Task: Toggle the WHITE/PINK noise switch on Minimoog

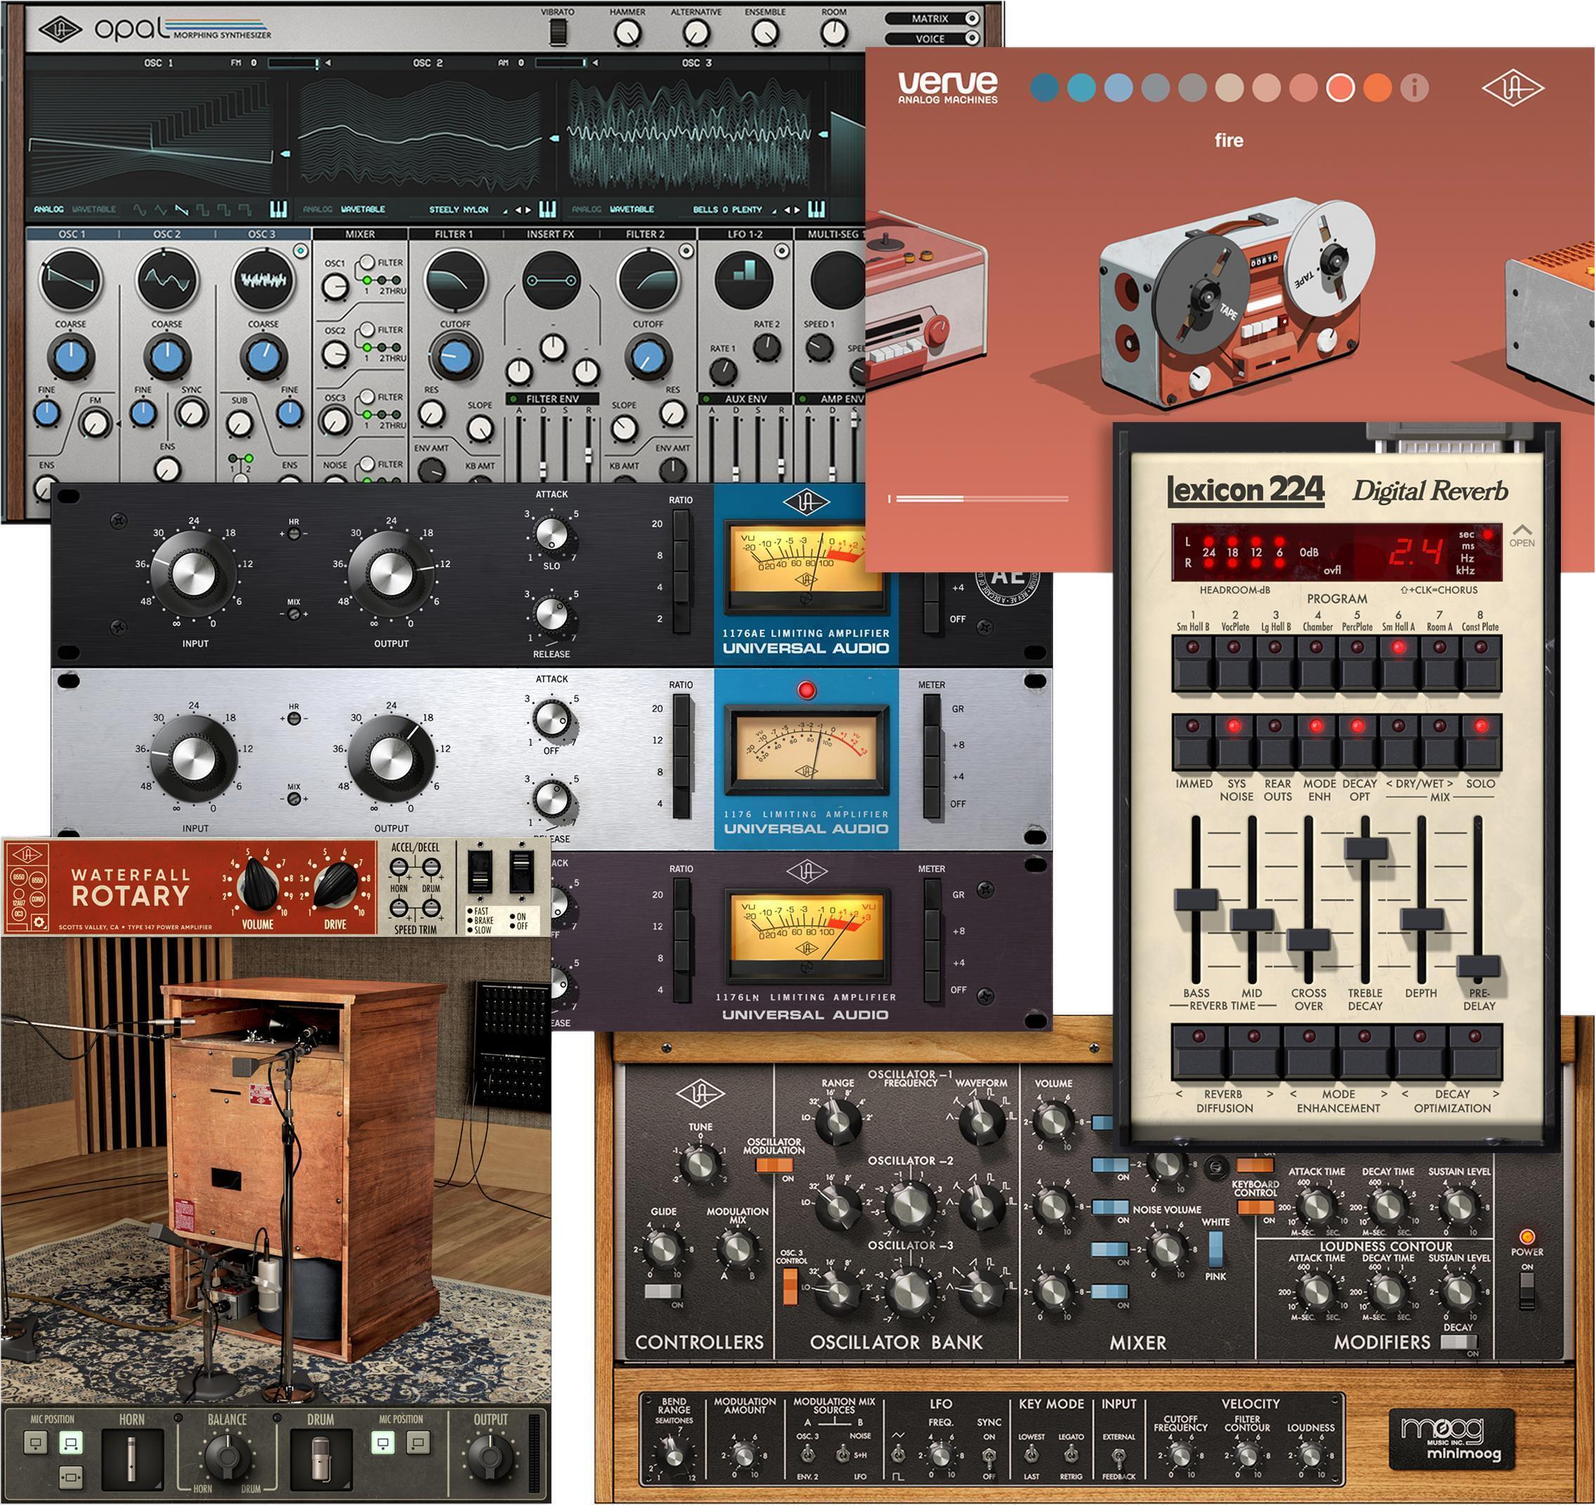Action: [x=1215, y=1251]
